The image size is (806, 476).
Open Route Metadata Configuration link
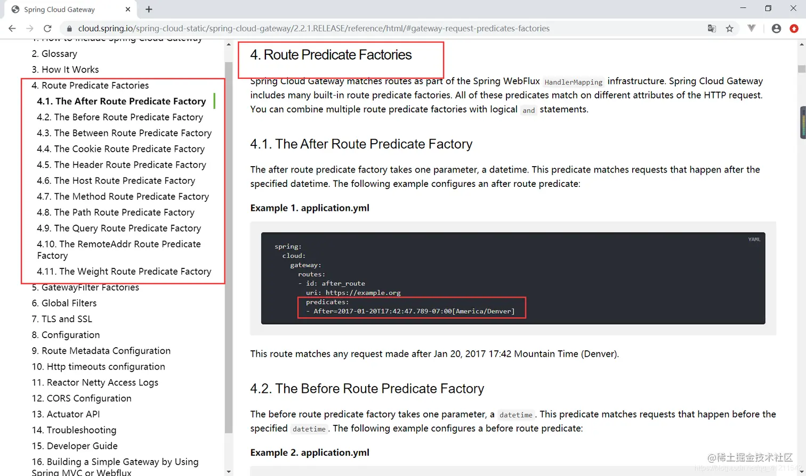pyautogui.click(x=101, y=351)
